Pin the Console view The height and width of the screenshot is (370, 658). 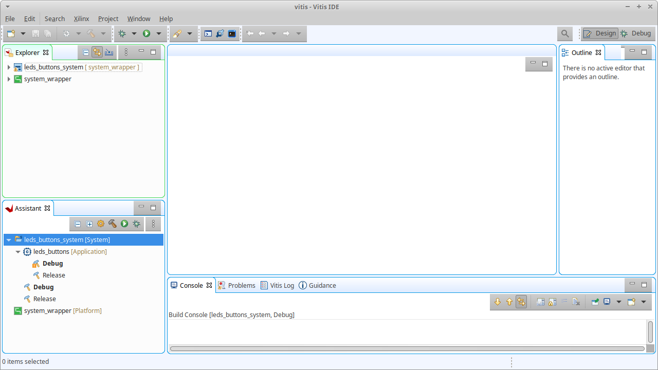pyautogui.click(x=594, y=302)
